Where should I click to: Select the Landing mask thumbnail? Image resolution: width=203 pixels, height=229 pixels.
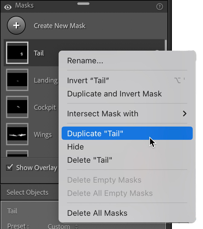tap(17, 80)
